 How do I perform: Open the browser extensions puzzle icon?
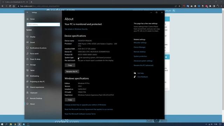click(210, 6)
